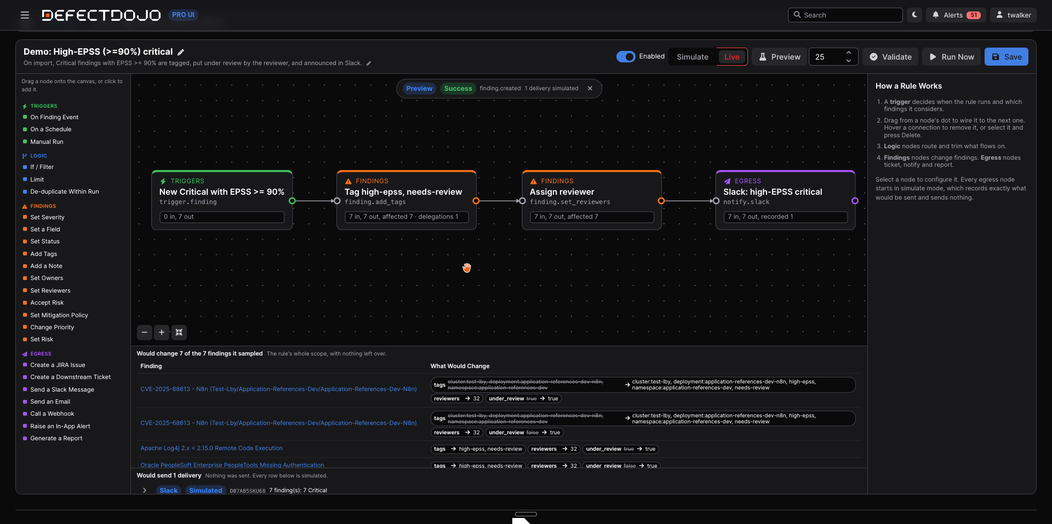
Task: Switch rule mode to Simulate
Action: (x=693, y=57)
